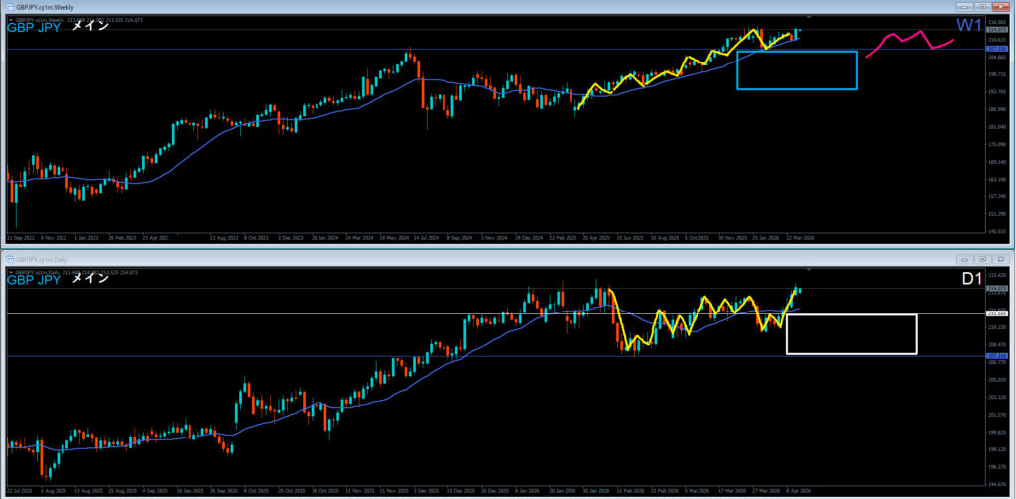
Task: Click the Daily chart window's title bar icon
Action: [x=10, y=259]
